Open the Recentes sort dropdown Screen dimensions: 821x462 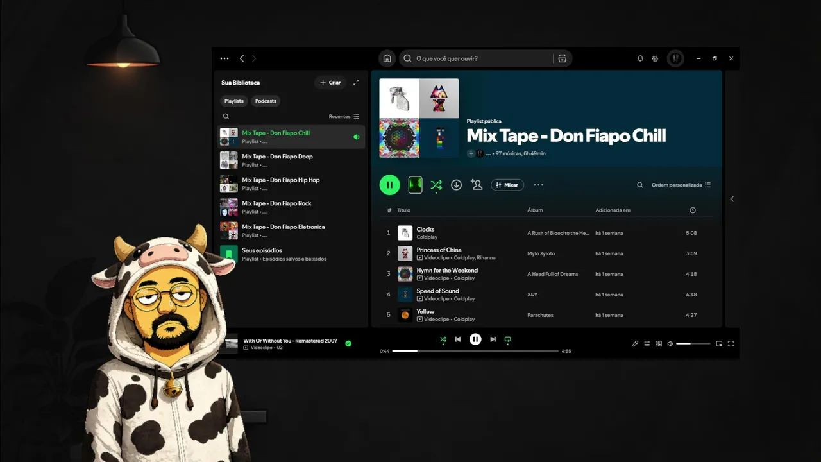click(344, 117)
